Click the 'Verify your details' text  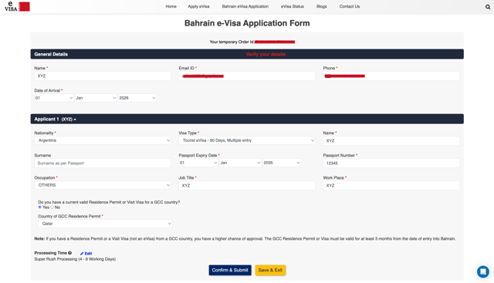click(266, 54)
